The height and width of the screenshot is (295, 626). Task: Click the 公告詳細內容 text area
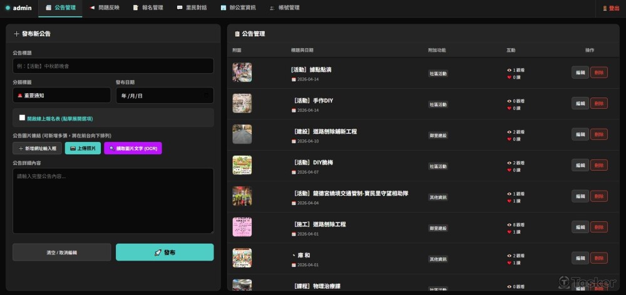[x=113, y=201]
